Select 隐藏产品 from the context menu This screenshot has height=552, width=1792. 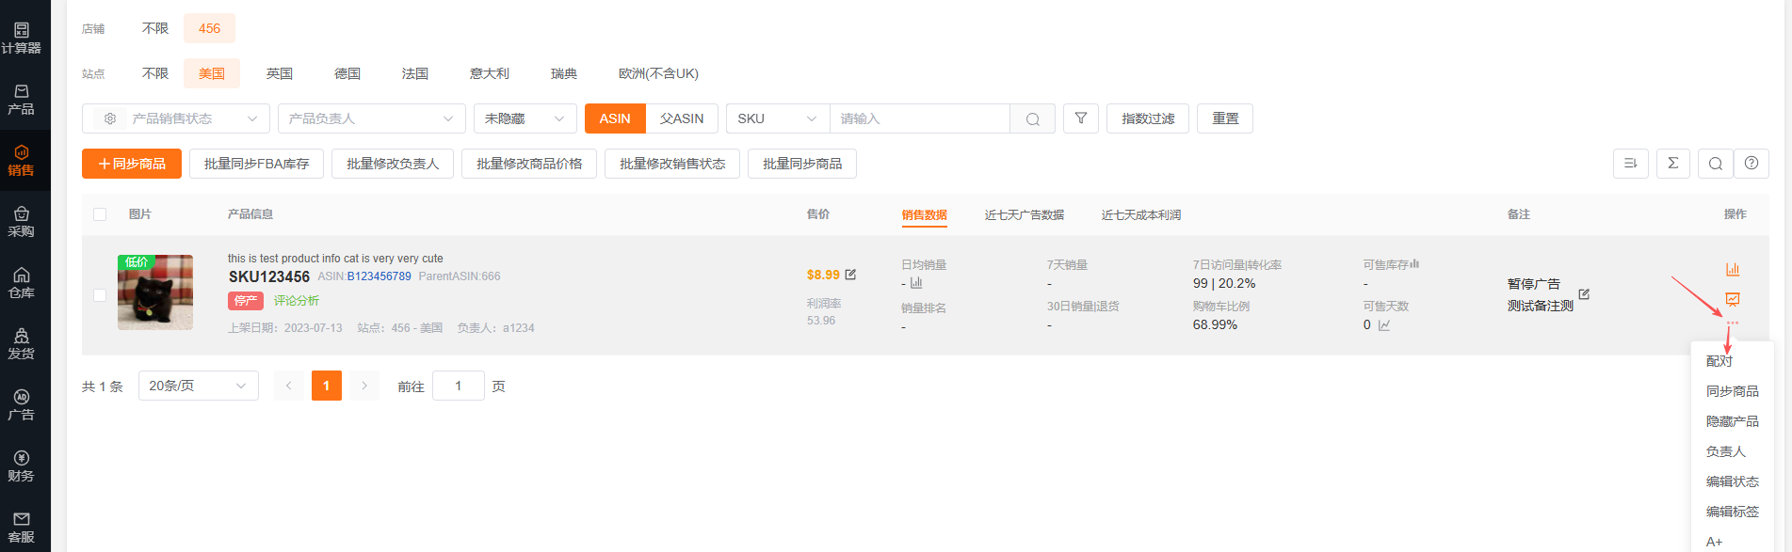[x=1732, y=421]
